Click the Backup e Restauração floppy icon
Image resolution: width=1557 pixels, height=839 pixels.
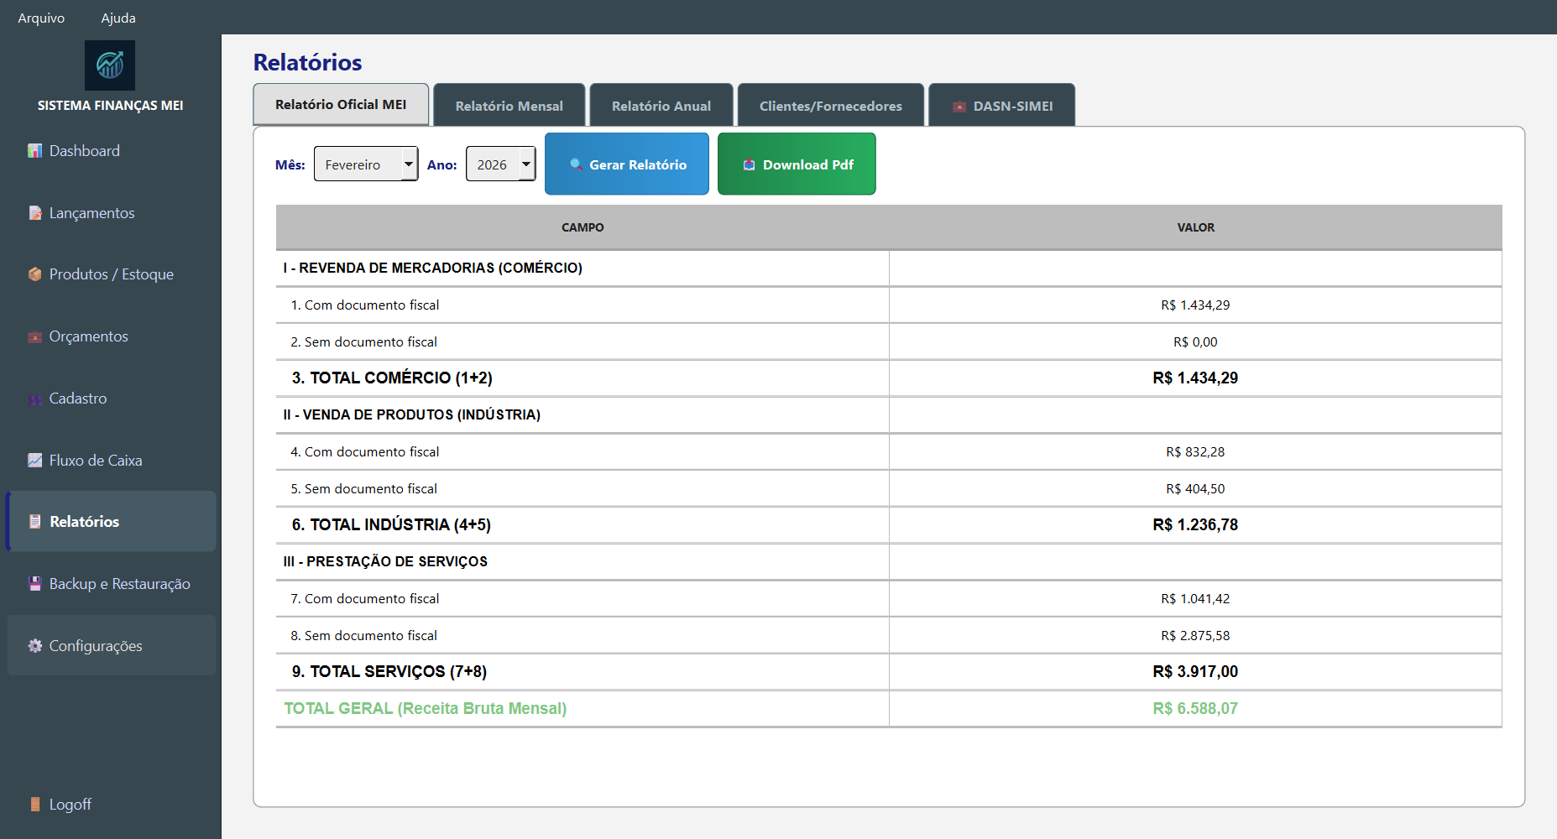pos(34,584)
